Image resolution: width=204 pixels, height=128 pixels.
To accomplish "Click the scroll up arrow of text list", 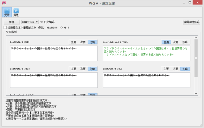I will 196,38.
